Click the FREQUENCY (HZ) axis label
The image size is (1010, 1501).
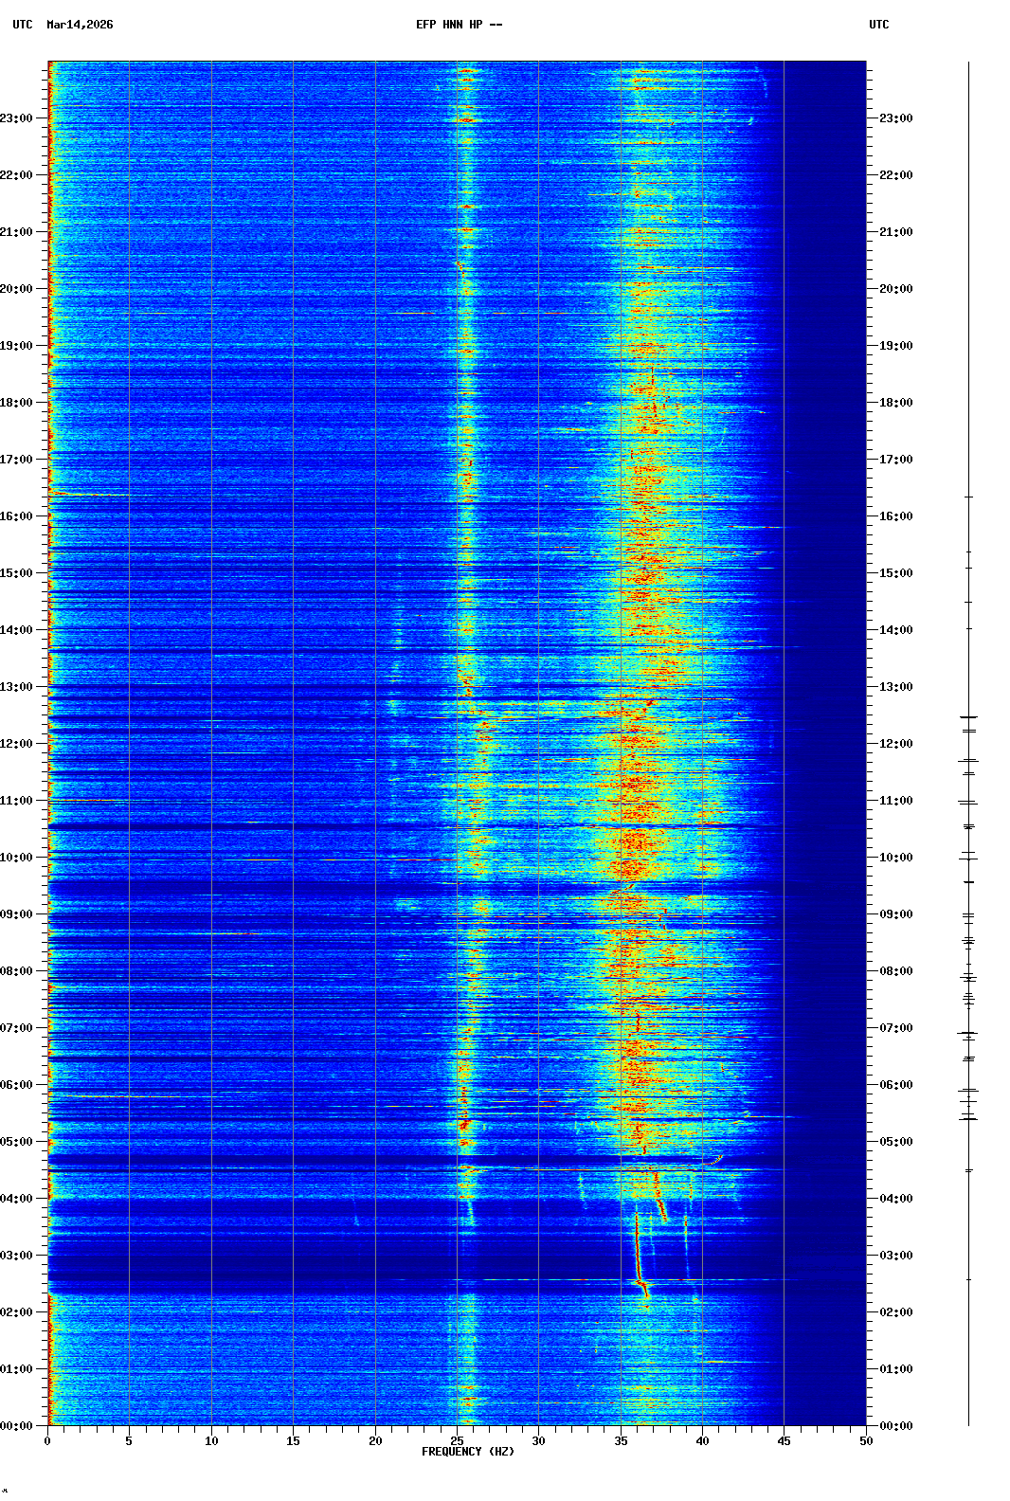pyautogui.click(x=467, y=1452)
